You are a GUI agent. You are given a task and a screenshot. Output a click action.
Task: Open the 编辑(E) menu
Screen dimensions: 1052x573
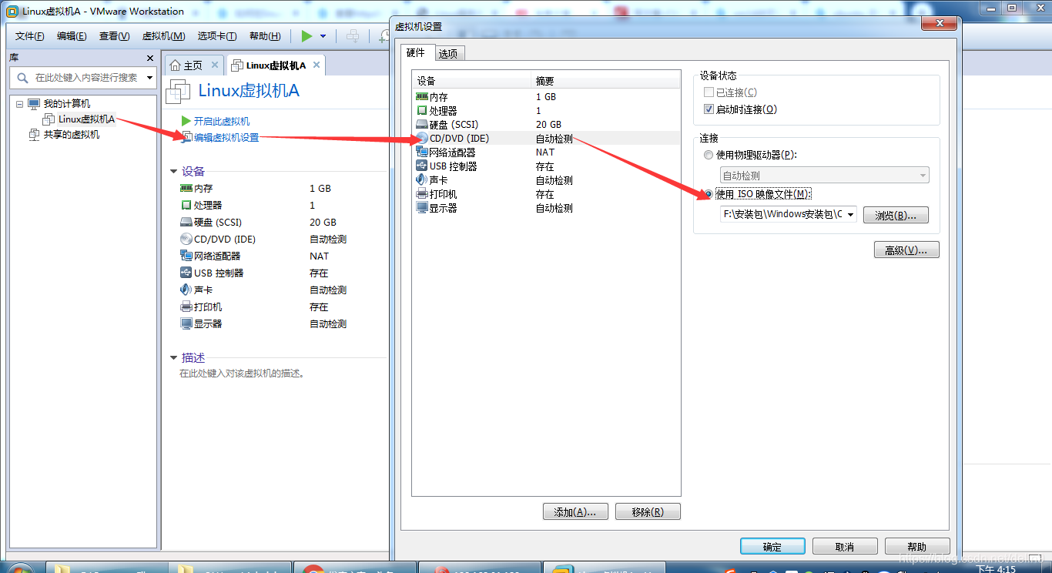[72, 36]
